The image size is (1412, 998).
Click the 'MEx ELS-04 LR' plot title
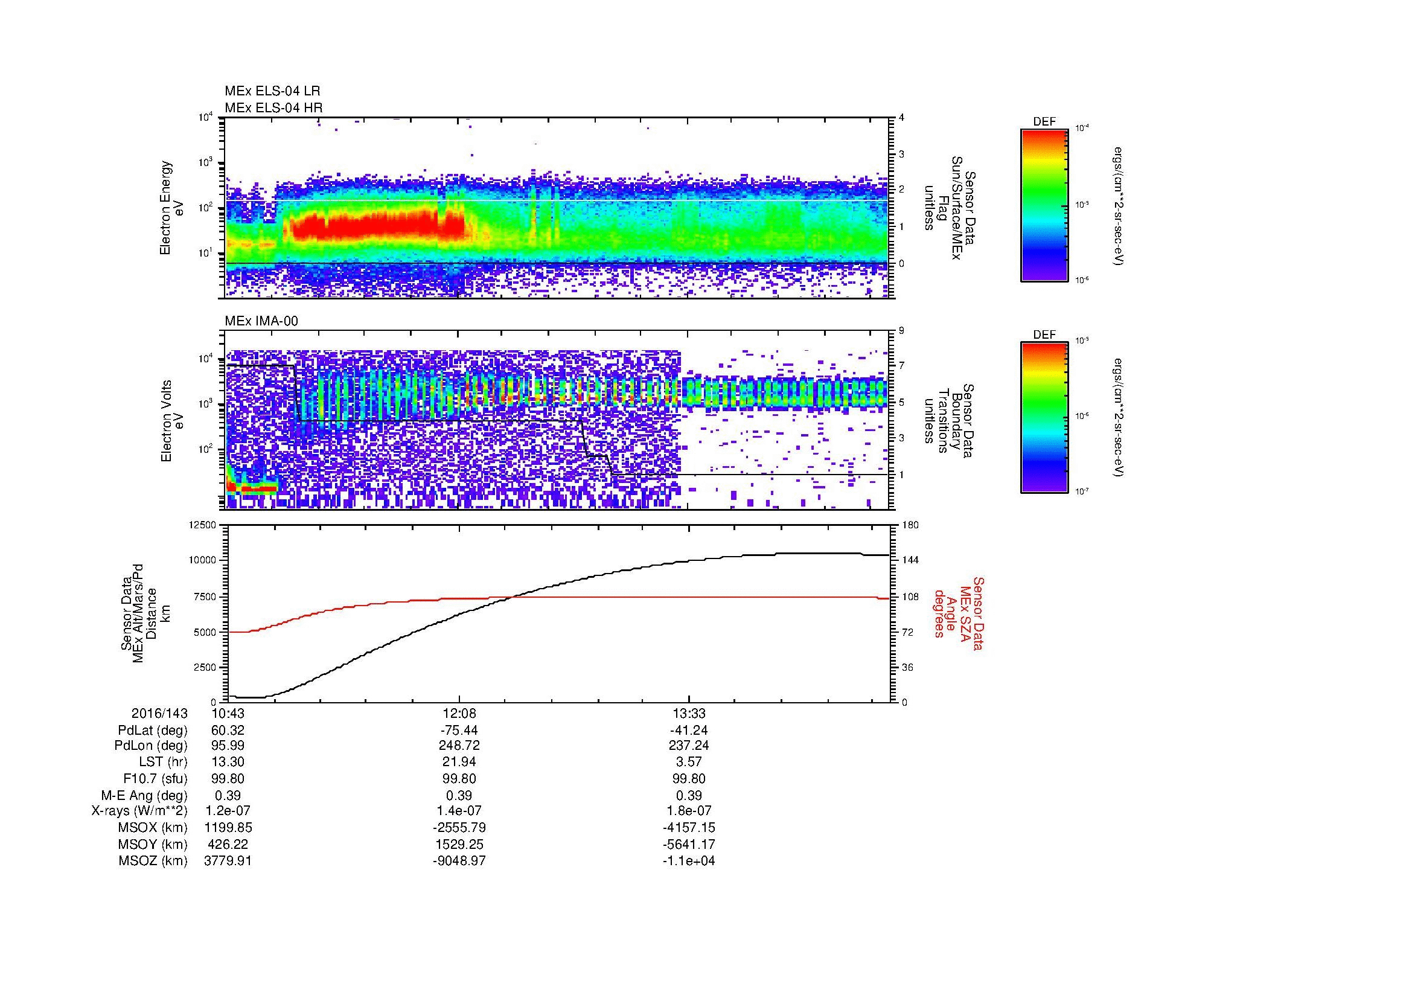click(272, 91)
